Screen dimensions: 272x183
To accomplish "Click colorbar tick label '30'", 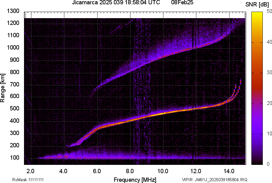I will click(x=269, y=73).
